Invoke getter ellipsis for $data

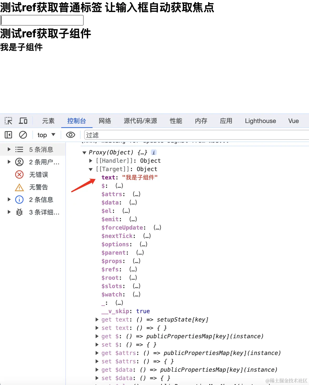coord(133,202)
